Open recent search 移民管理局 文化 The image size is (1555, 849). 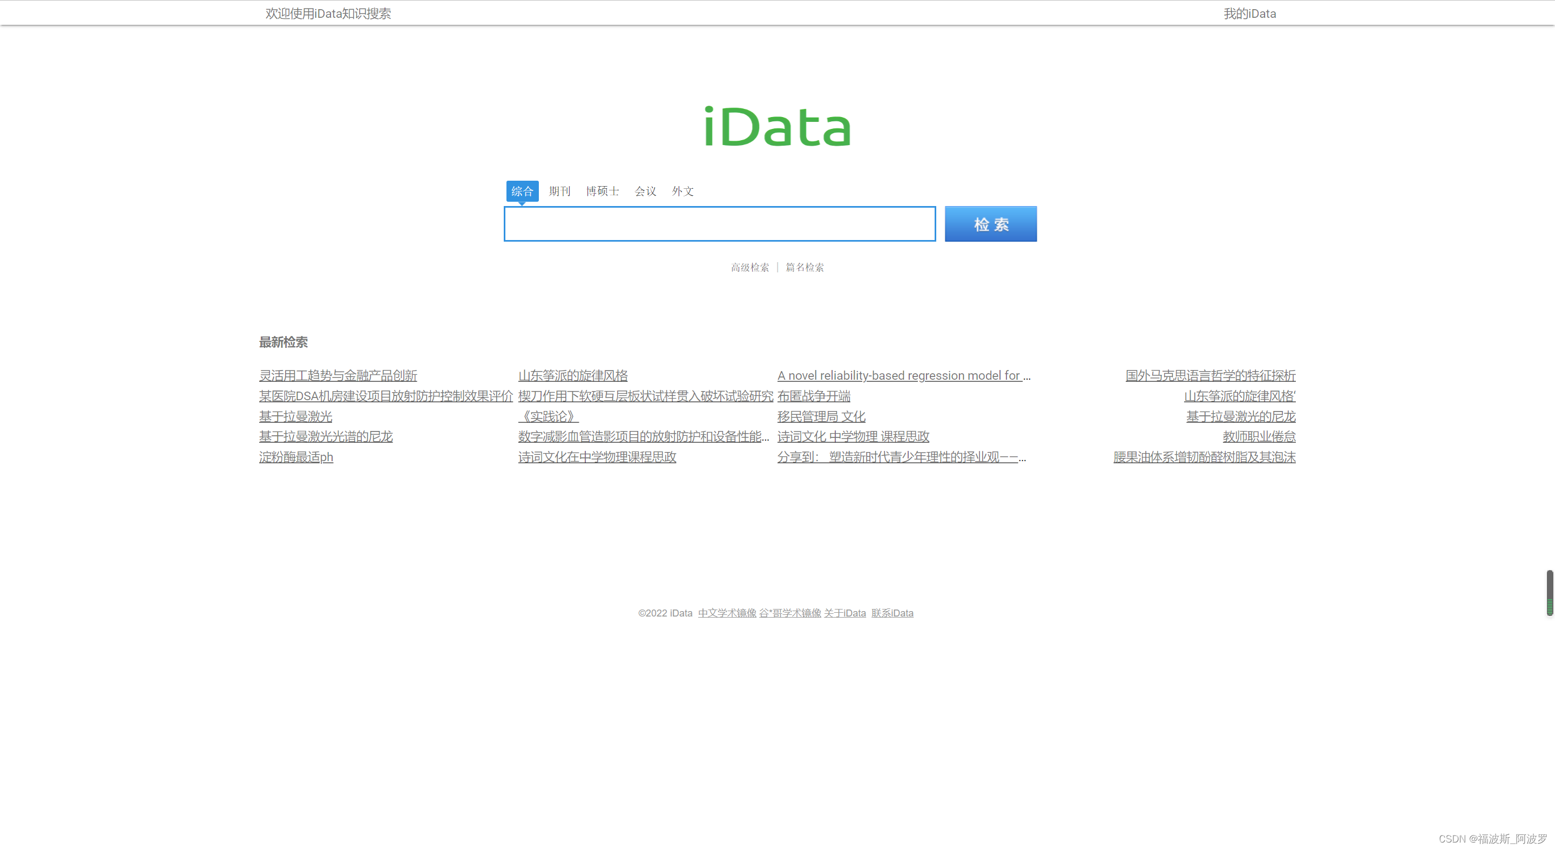(x=821, y=416)
